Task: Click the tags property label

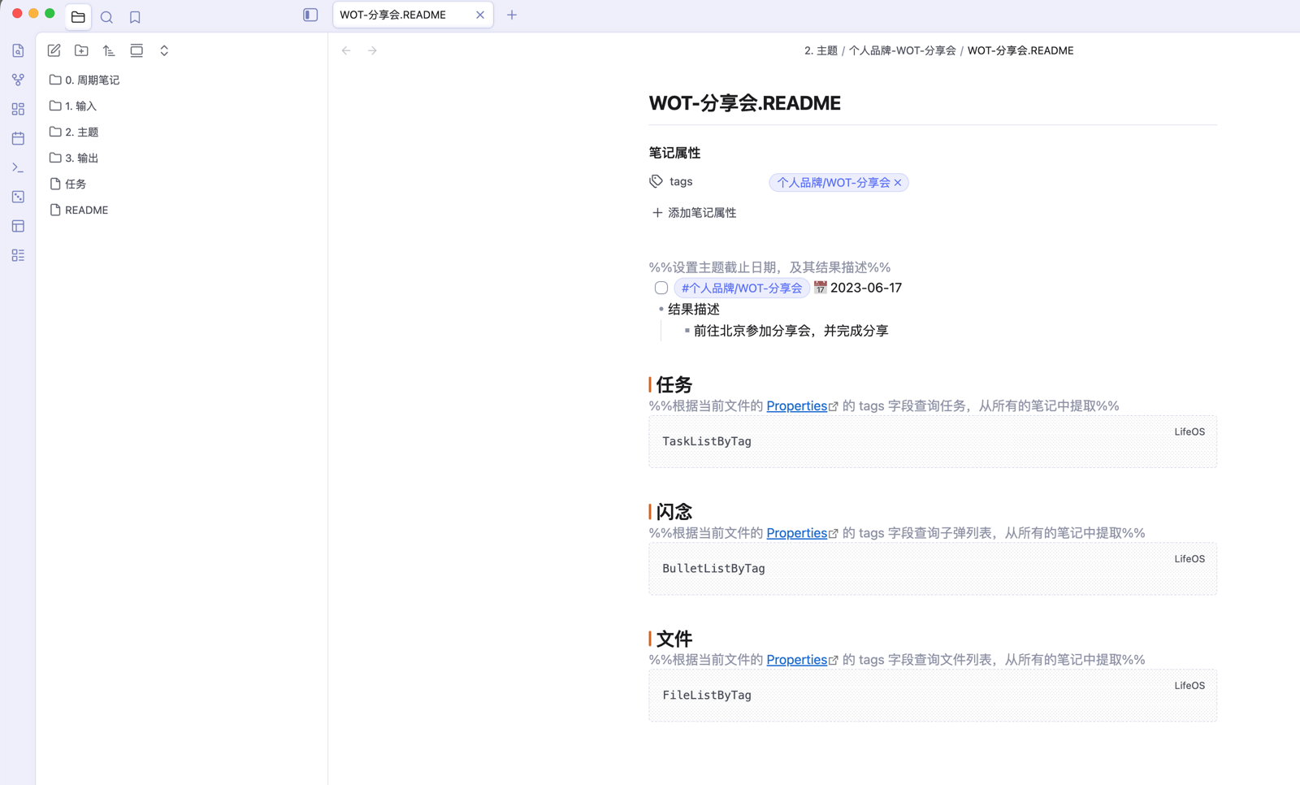Action: (681, 181)
